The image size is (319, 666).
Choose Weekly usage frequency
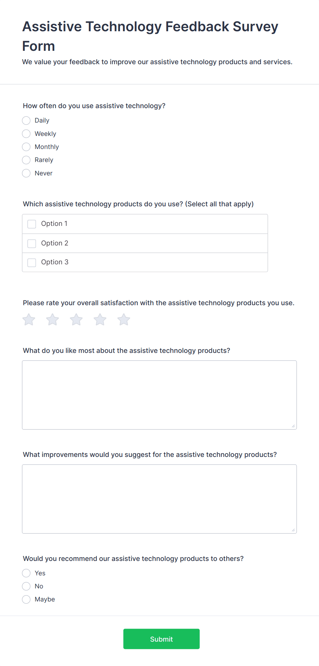(x=26, y=134)
